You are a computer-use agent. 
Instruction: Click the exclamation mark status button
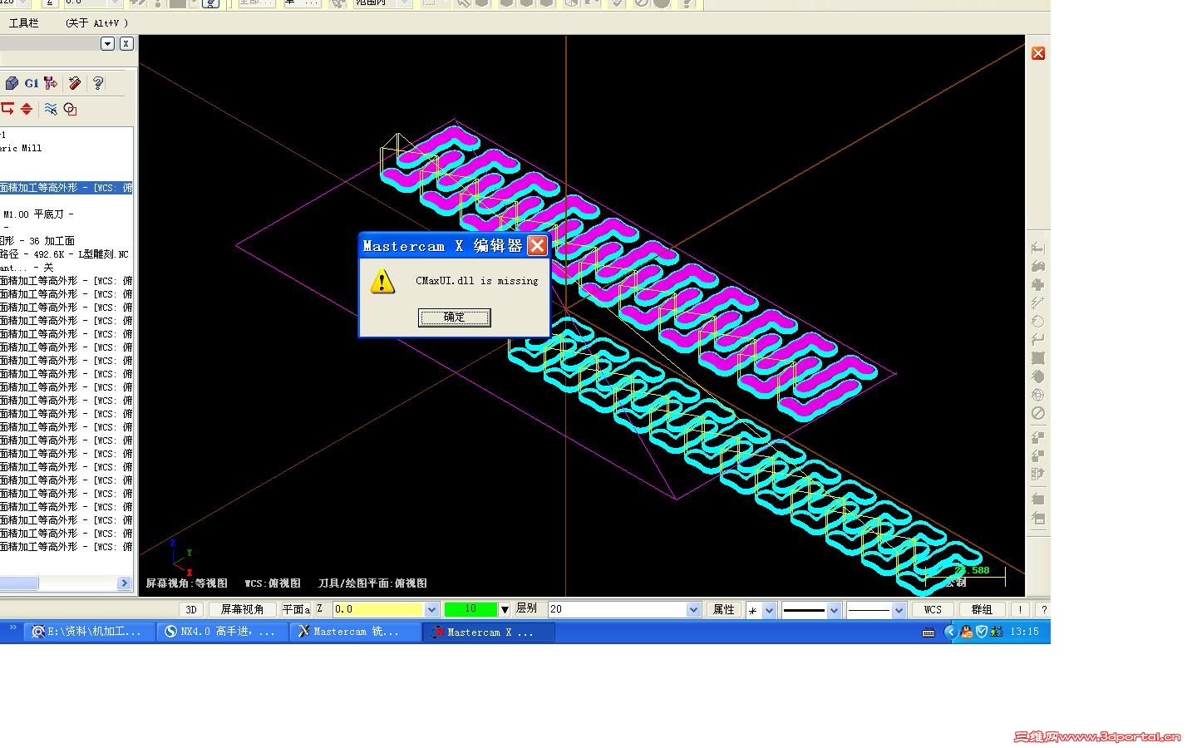point(1020,609)
